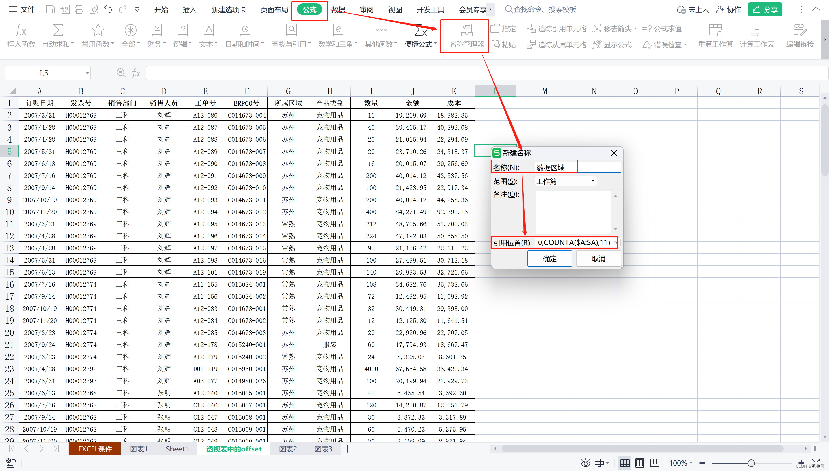Switch to Normal view icon in status bar
The height and width of the screenshot is (471, 829).
[625, 463]
